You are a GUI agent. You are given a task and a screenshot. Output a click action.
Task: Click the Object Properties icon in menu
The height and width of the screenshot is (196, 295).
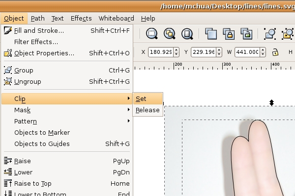(x=8, y=53)
